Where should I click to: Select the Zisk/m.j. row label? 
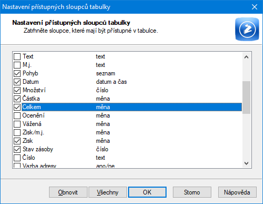click(33, 132)
